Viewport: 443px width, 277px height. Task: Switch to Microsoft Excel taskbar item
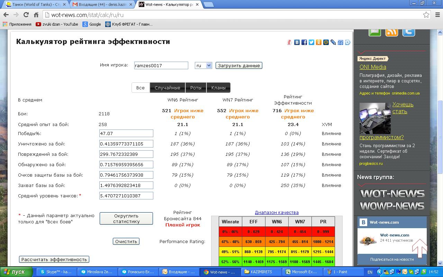coord(302,272)
